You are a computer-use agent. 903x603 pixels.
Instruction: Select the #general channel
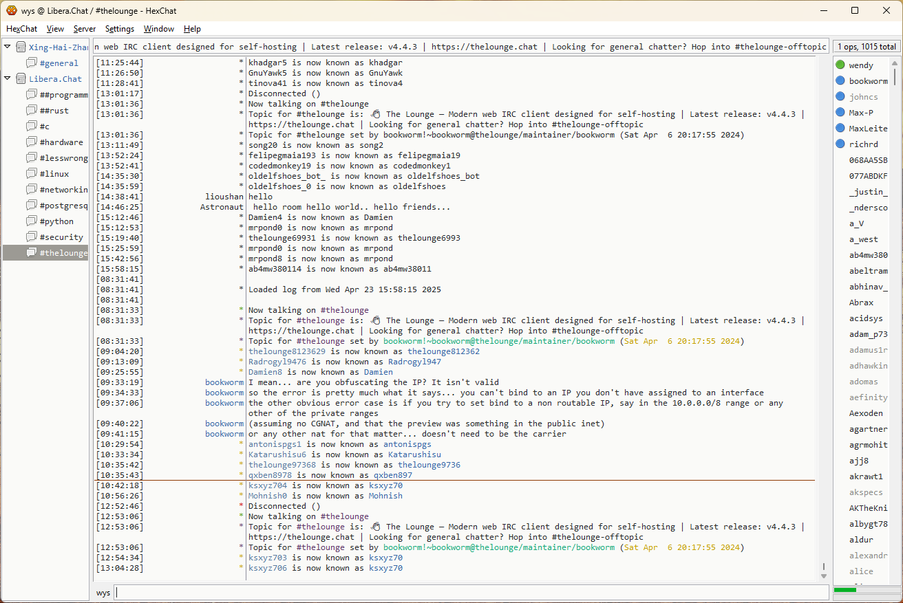(59, 63)
